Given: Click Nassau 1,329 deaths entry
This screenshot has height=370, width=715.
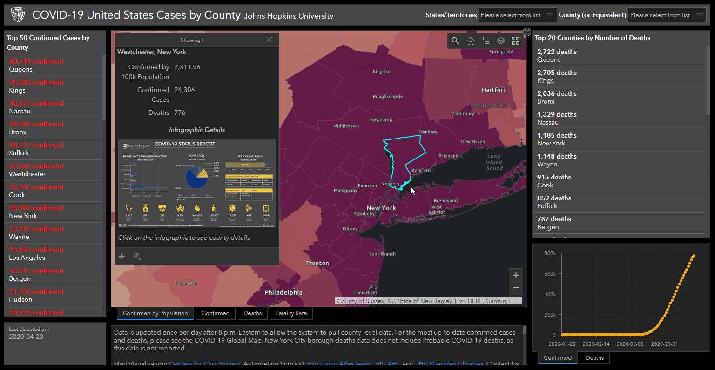Looking at the screenshot, I should 620,119.
